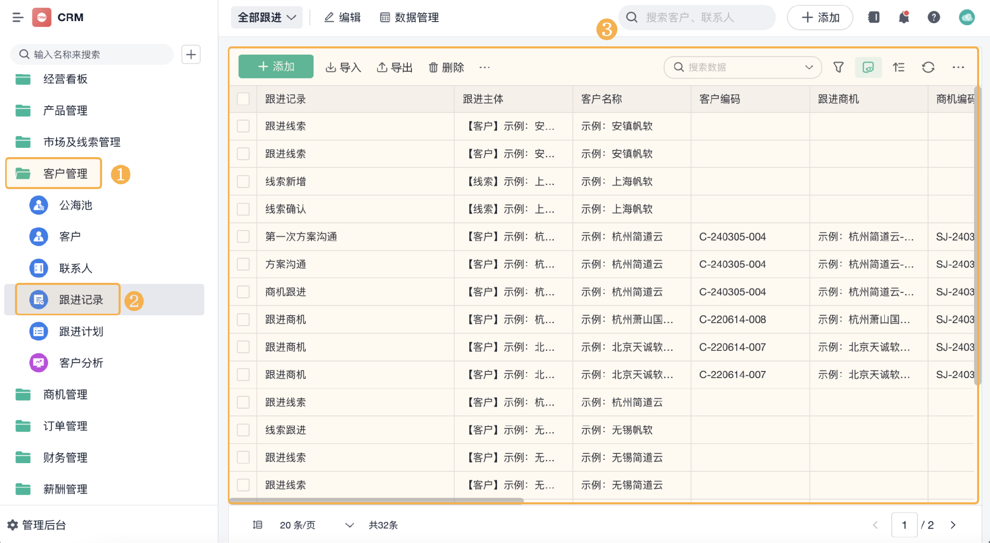Click the plus button beside sidebar search
The height and width of the screenshot is (543, 990).
191,55
